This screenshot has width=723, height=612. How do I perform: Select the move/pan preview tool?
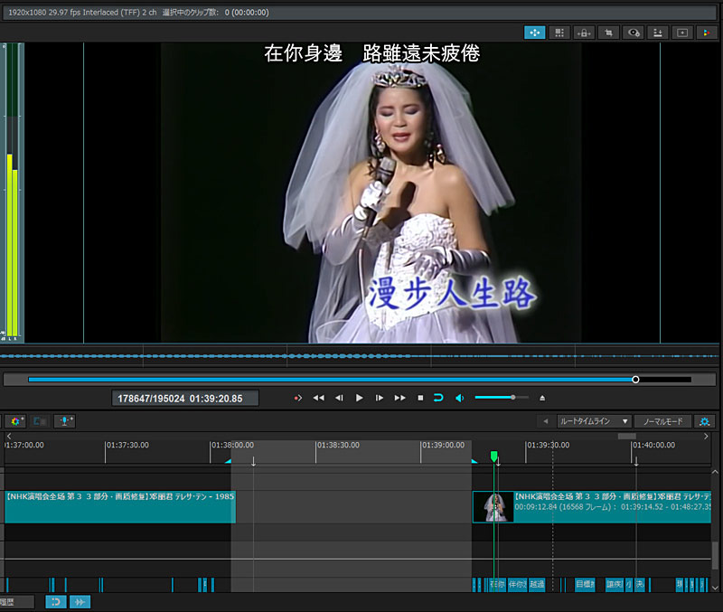tap(534, 33)
